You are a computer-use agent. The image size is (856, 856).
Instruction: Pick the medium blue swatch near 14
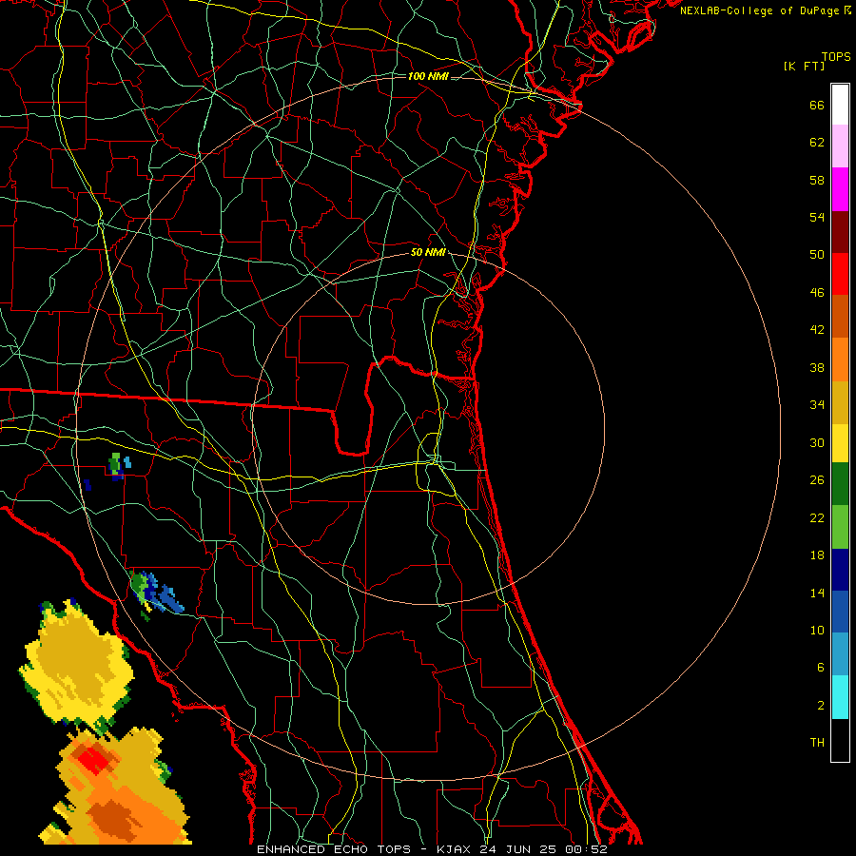840,612
